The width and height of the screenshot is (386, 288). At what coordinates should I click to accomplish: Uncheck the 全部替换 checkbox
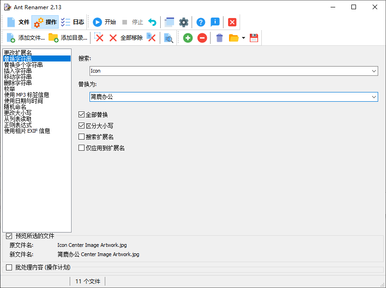(x=82, y=114)
